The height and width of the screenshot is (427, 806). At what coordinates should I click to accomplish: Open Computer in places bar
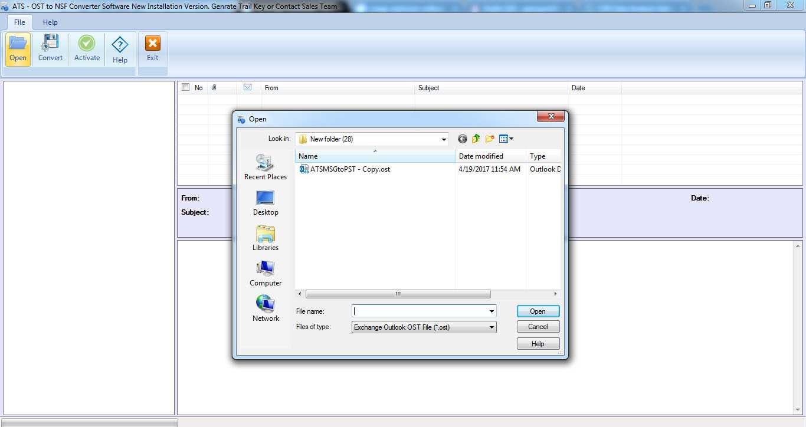[x=266, y=274]
